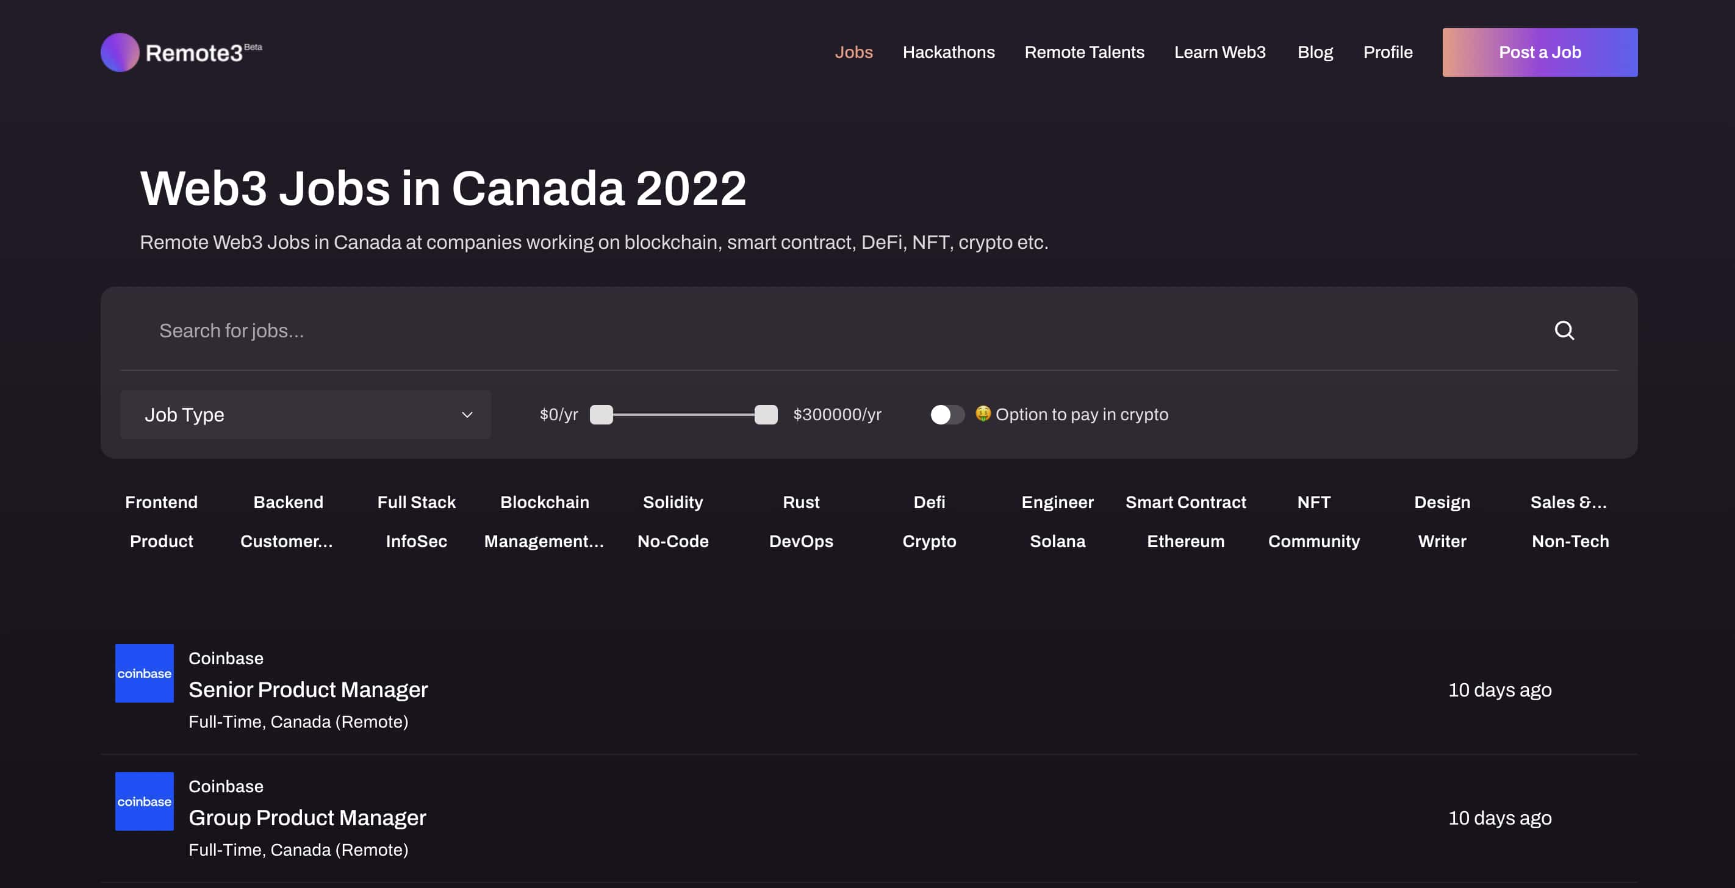Image resolution: width=1735 pixels, height=888 pixels.
Task: Click the Remote3 circular logo icon
Action: (x=120, y=52)
